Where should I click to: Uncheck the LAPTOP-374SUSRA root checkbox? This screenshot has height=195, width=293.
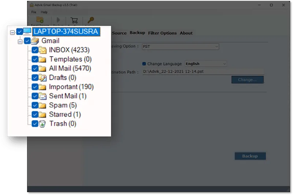coord(20,31)
